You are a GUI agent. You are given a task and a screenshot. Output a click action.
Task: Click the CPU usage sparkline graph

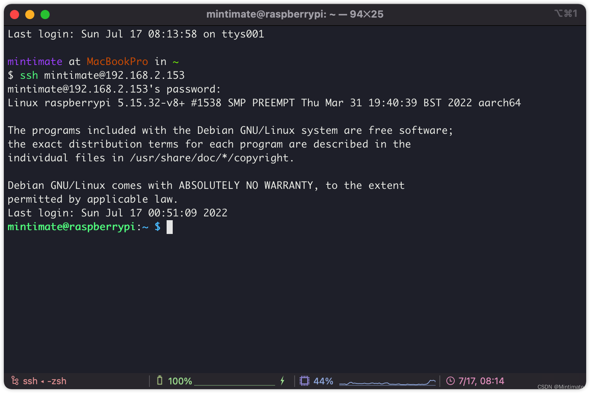tap(387, 382)
